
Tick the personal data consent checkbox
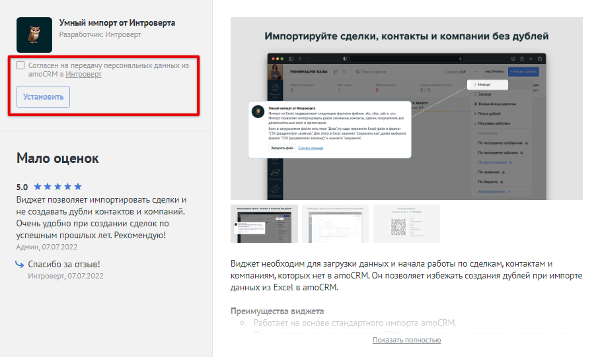click(20, 65)
